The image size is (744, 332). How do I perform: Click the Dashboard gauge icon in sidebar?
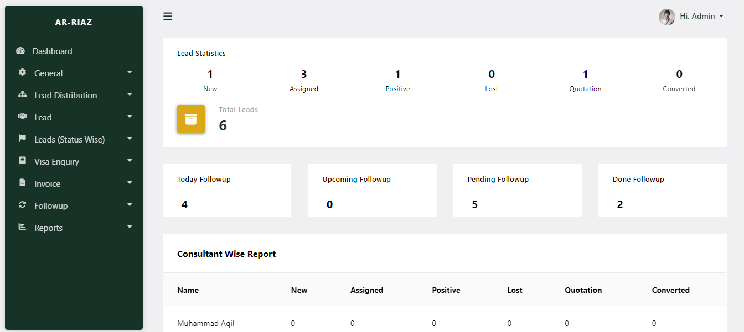(x=20, y=51)
